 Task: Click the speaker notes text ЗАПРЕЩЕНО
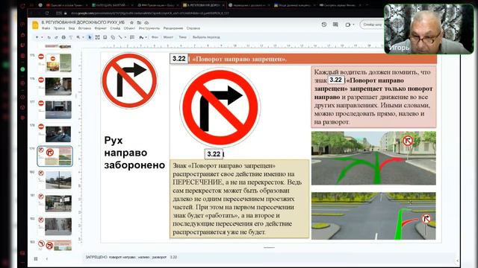(96, 257)
